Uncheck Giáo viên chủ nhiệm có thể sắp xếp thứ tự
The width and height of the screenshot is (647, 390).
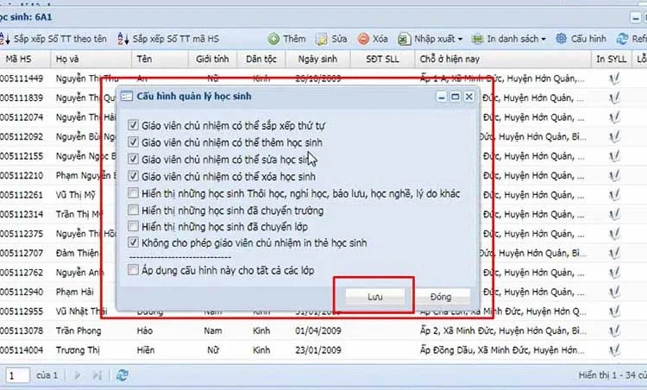[133, 126]
